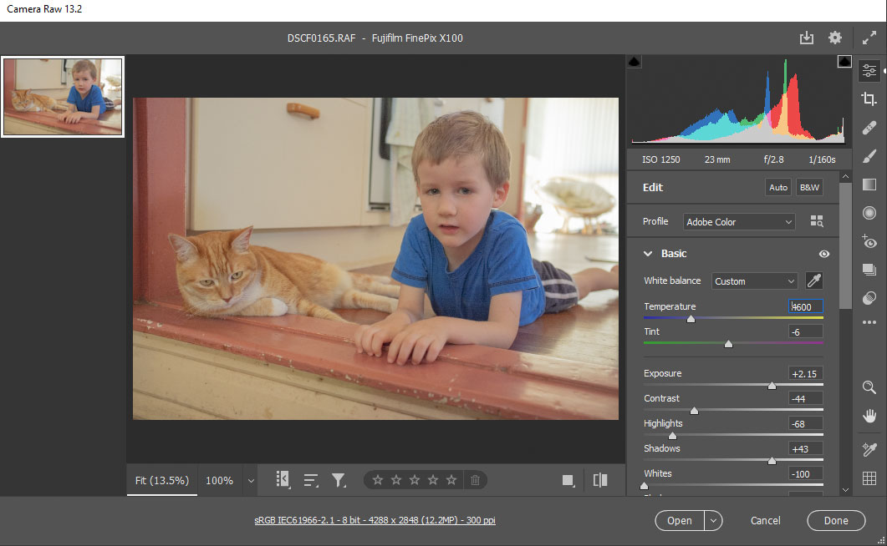Image resolution: width=887 pixels, height=546 pixels.
Task: Open the Profile Adobe Color dropdown
Action: click(739, 222)
